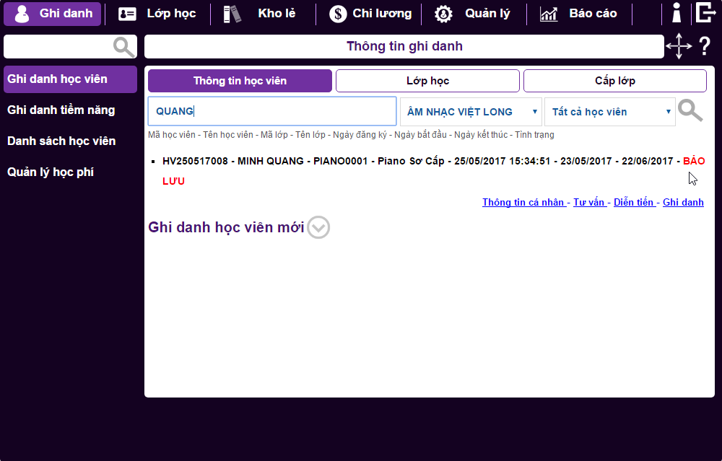Expand Ghi danh học viên mới section
The image size is (722, 461).
pos(318,228)
